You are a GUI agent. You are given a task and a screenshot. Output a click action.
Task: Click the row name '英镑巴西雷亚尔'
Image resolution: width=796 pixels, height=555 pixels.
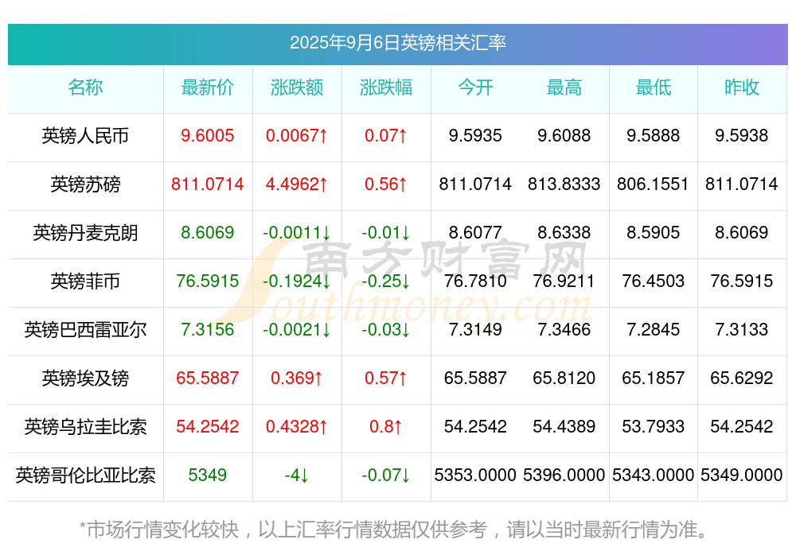click(85, 330)
